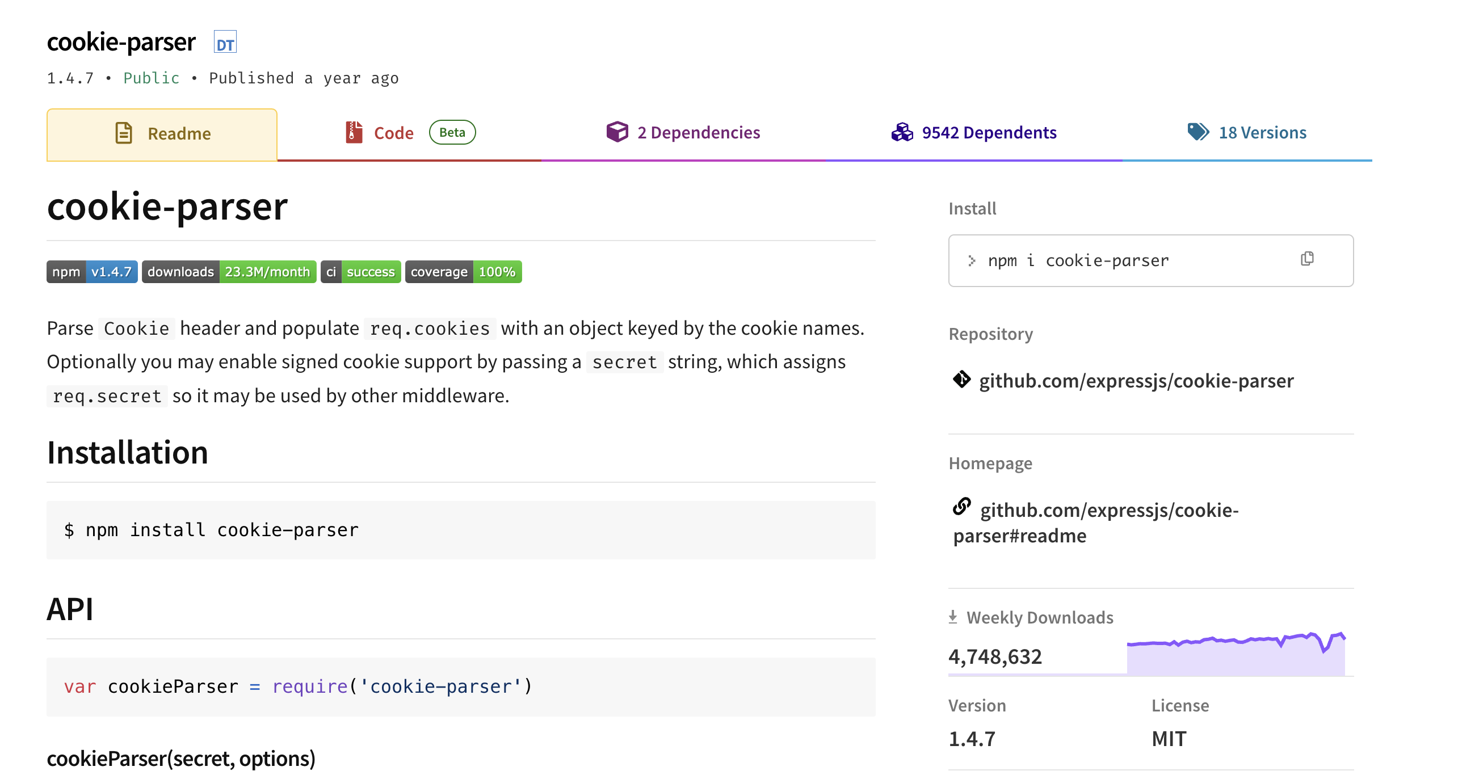Click the Code zip file icon

[x=354, y=133]
